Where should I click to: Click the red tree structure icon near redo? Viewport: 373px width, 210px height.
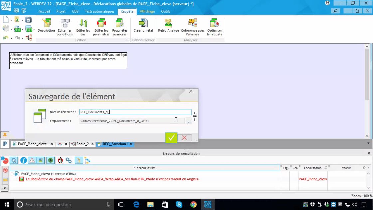coord(29,38)
